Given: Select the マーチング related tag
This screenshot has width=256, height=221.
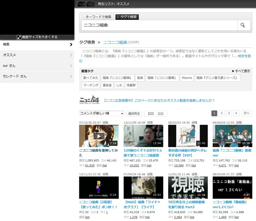Looking at the screenshot, I should (x=91, y=85).
